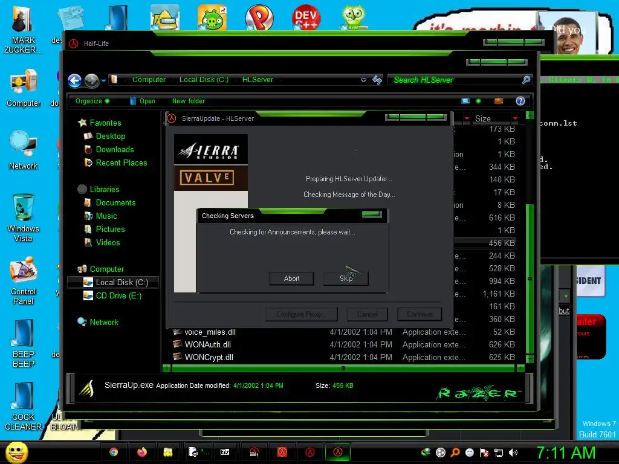Image resolution: width=619 pixels, height=464 pixels.
Task: Click the change view icon in Explorer toolbar
Action: [465, 101]
